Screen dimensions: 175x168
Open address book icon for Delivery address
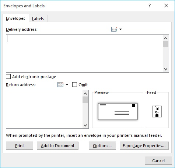[114, 29]
